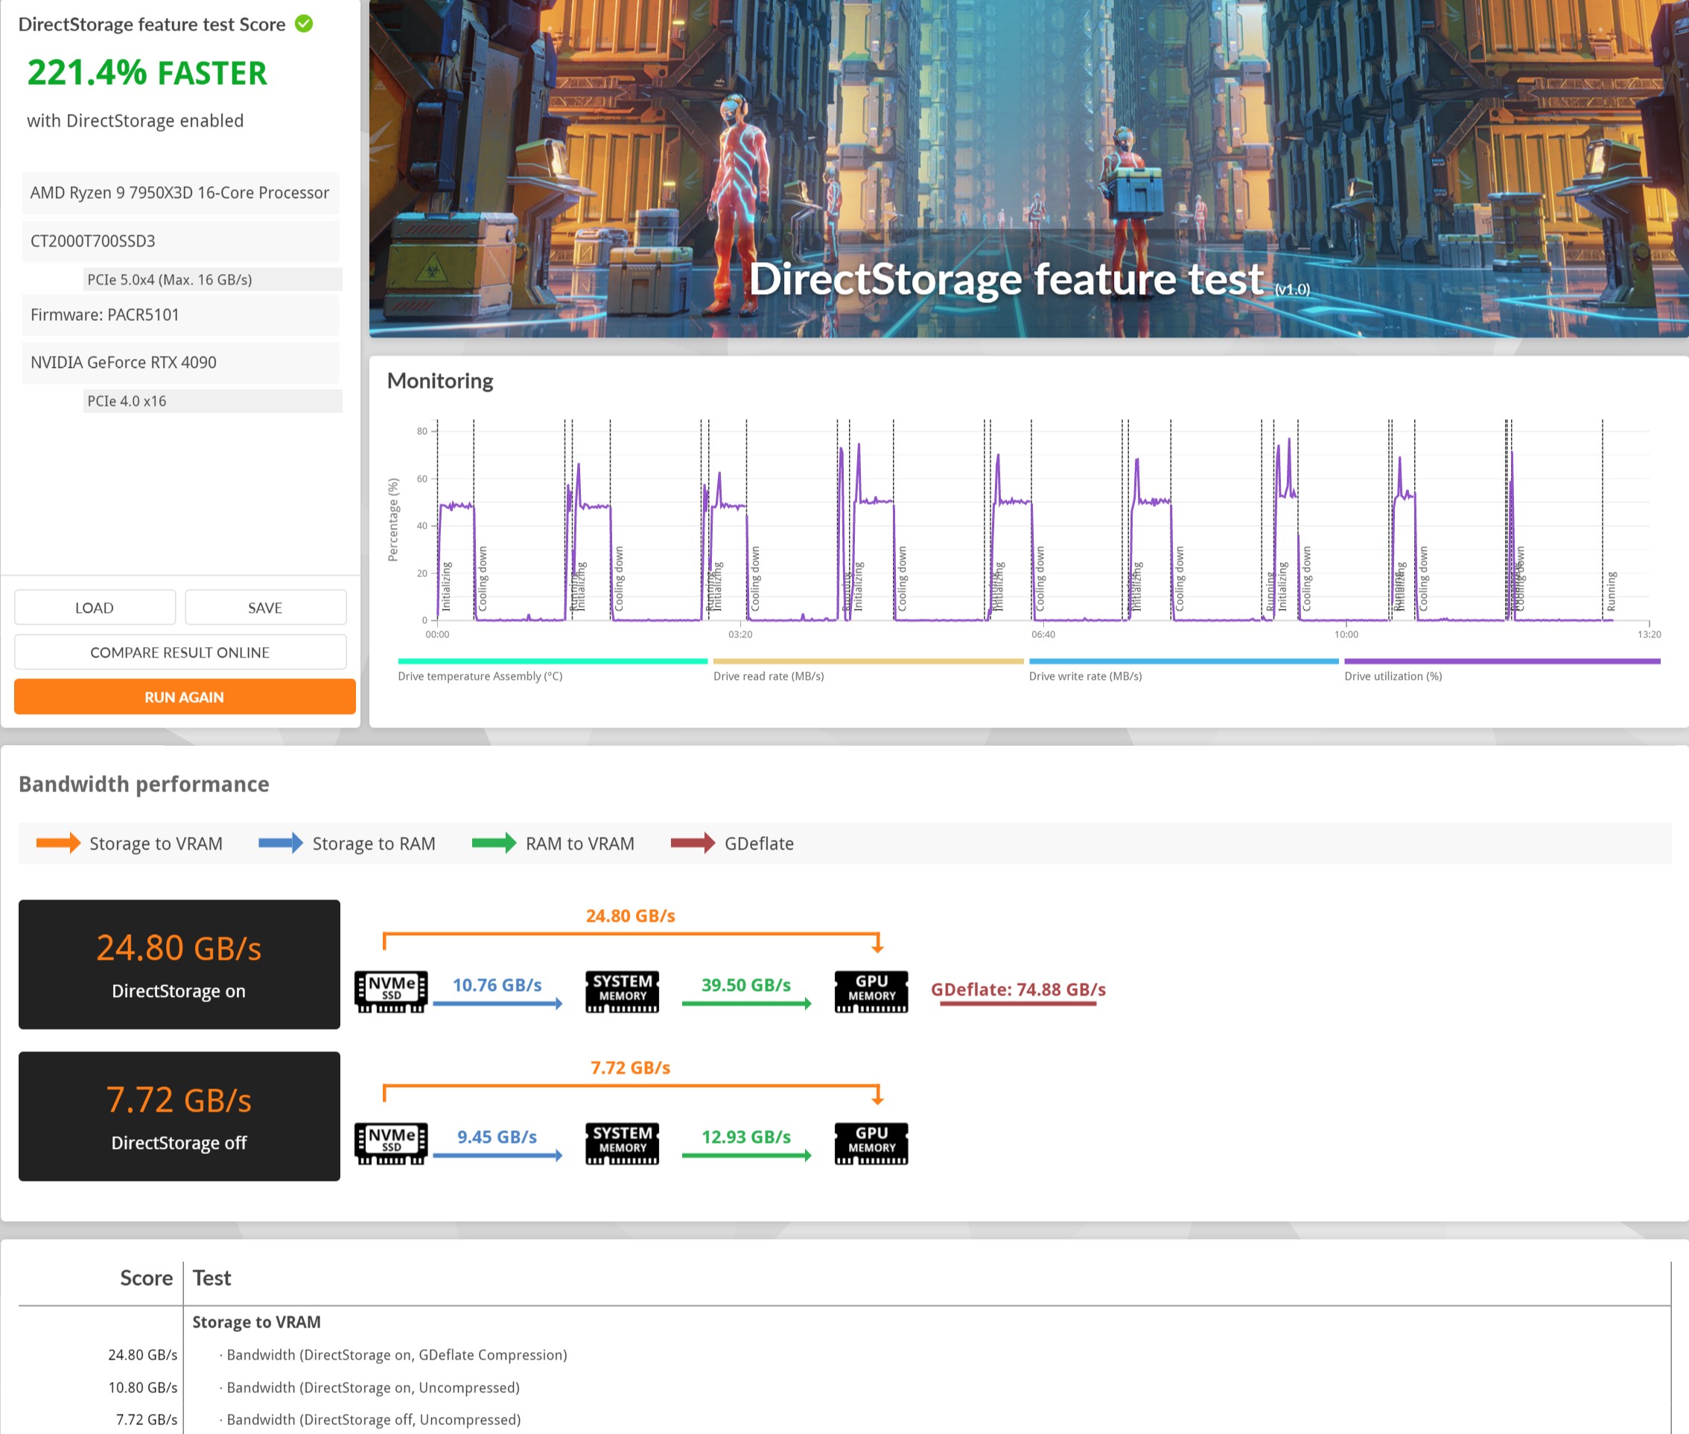Toggle Drive read rate series in chart legend
The height and width of the screenshot is (1434, 1689).
[x=769, y=675]
